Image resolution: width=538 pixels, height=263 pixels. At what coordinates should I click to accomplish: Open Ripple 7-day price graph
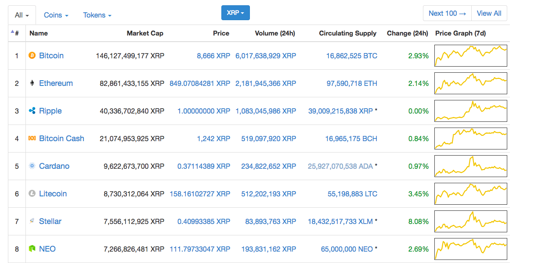tap(471, 111)
